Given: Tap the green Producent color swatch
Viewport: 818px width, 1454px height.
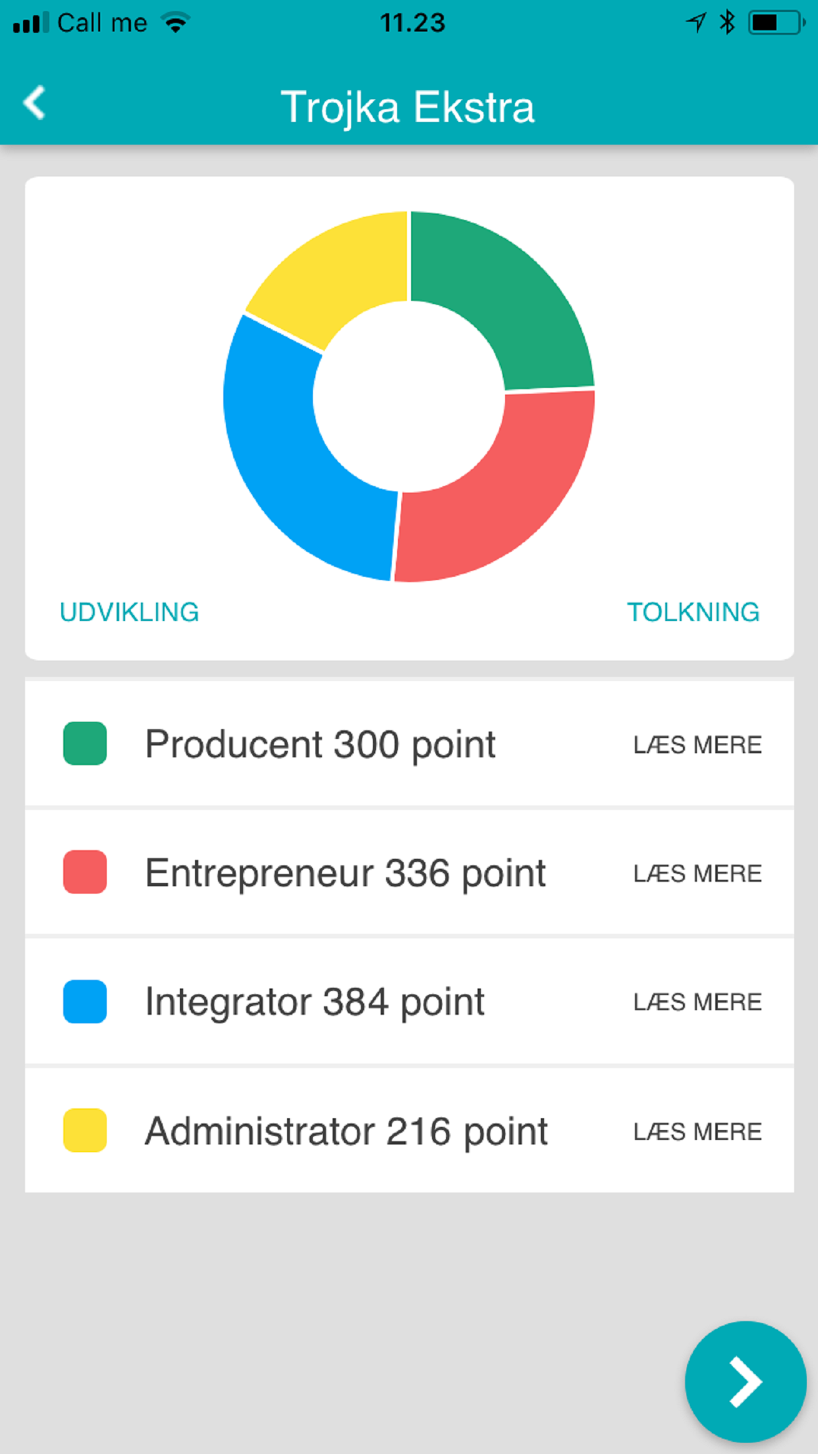Looking at the screenshot, I should pyautogui.click(x=85, y=743).
